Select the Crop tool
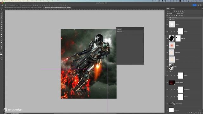Image resolution: width=203 pixels, height=114 pixels. click(2, 18)
